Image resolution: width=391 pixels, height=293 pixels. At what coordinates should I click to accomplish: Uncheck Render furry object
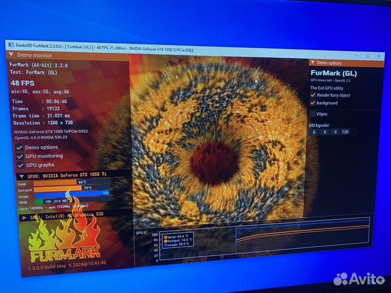[x=313, y=95]
